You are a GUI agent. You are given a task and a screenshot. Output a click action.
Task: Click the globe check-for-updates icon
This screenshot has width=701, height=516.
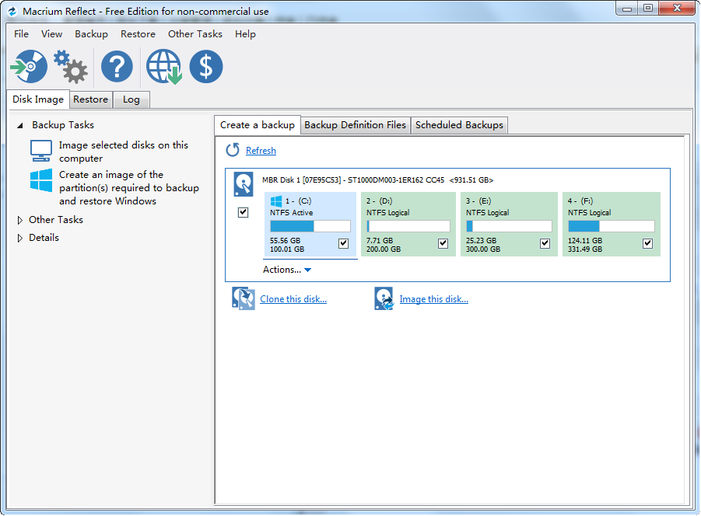pyautogui.click(x=163, y=67)
